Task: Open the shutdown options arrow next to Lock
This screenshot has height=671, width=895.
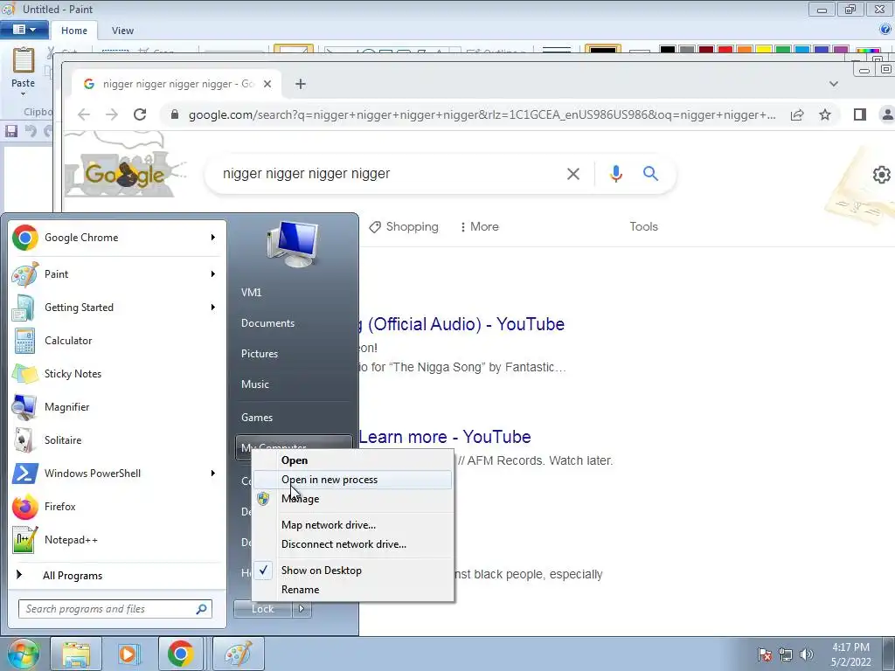Action: (x=302, y=609)
